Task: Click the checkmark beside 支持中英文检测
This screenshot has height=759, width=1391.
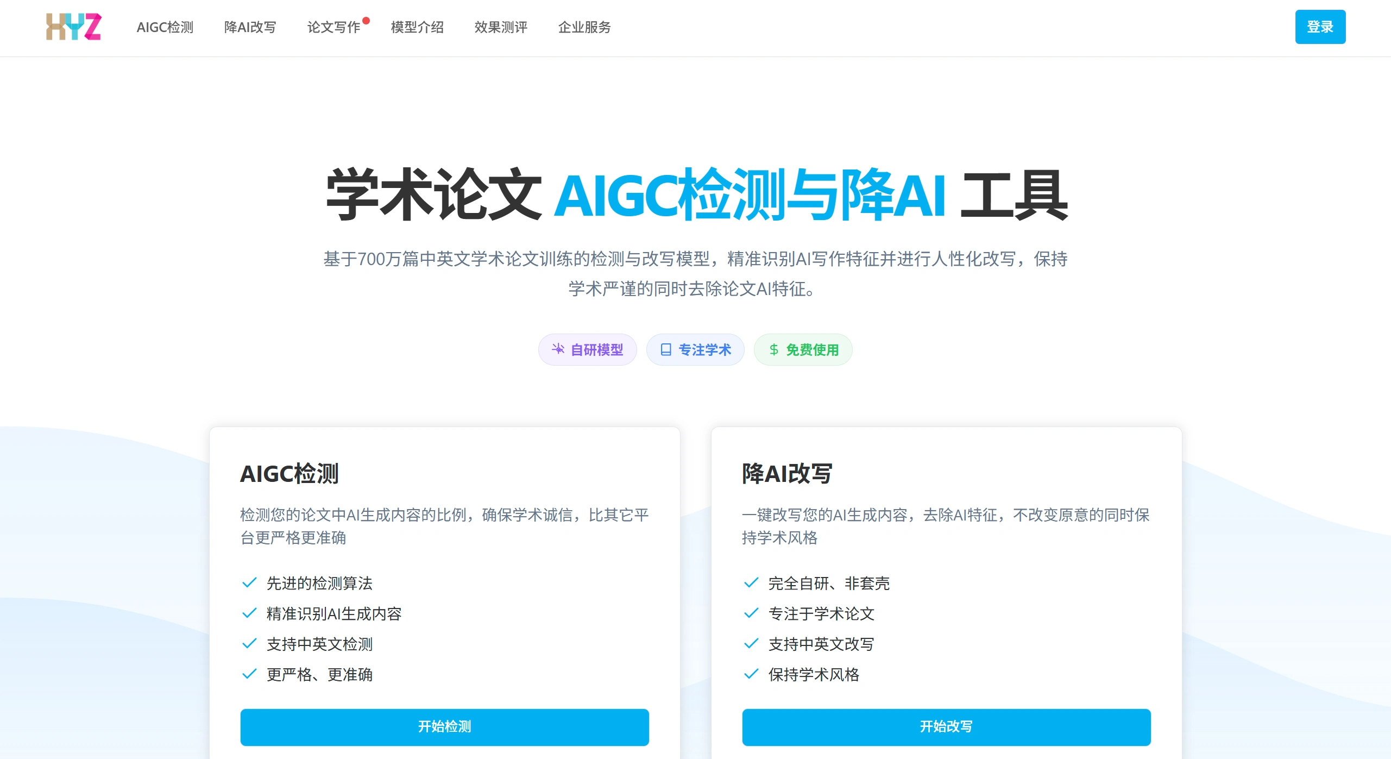Action: pyautogui.click(x=249, y=643)
